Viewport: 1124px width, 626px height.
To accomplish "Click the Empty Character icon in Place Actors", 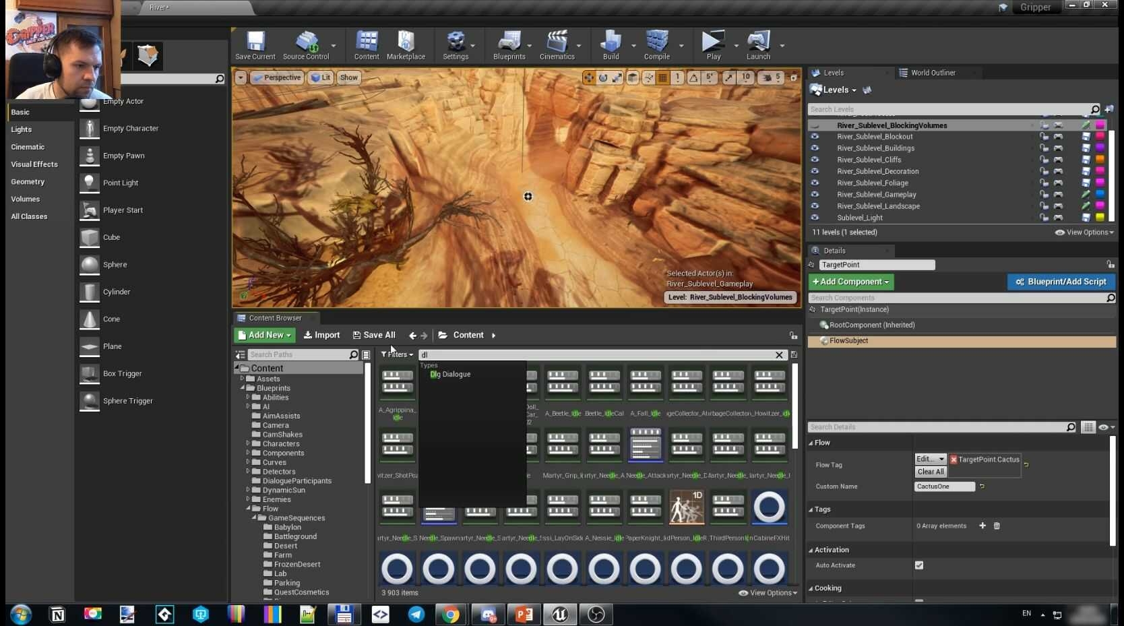I will [90, 128].
